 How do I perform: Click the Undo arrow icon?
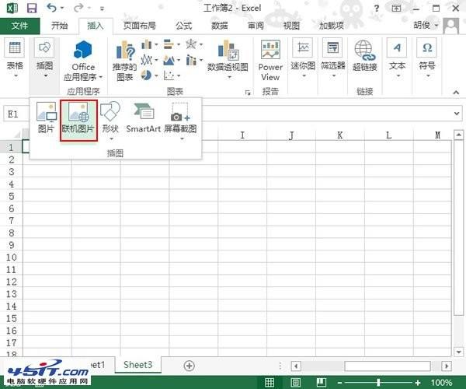coord(52,8)
